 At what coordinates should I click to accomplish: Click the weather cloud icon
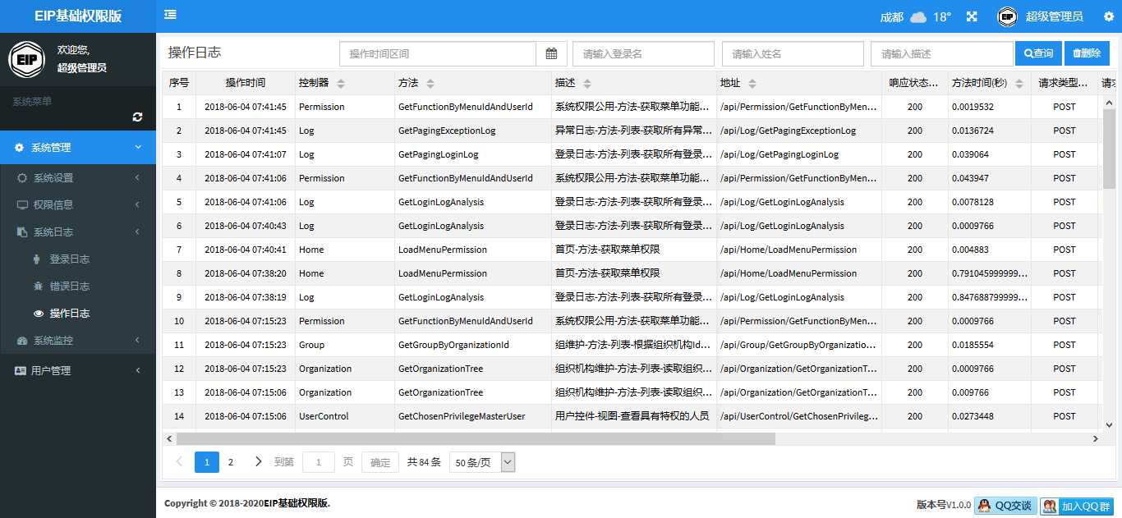coord(918,16)
